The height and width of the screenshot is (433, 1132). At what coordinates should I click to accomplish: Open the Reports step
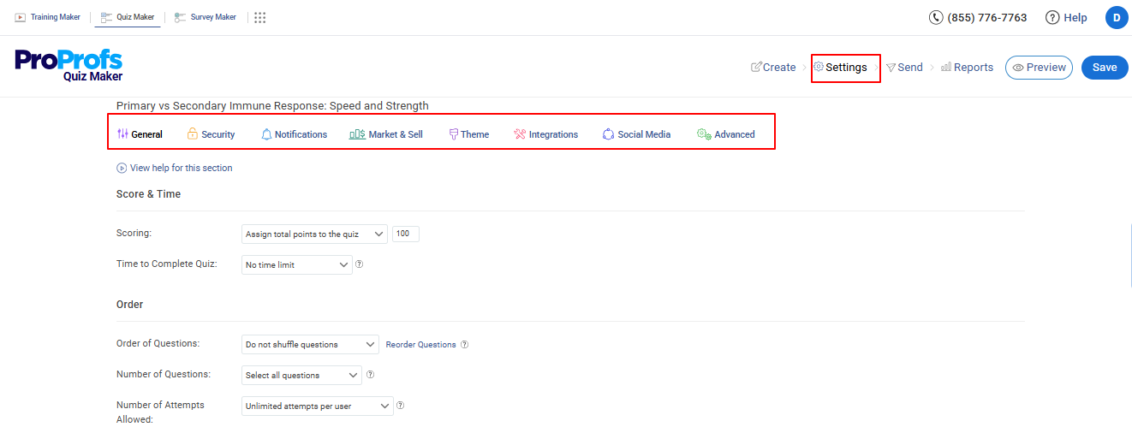pyautogui.click(x=967, y=67)
